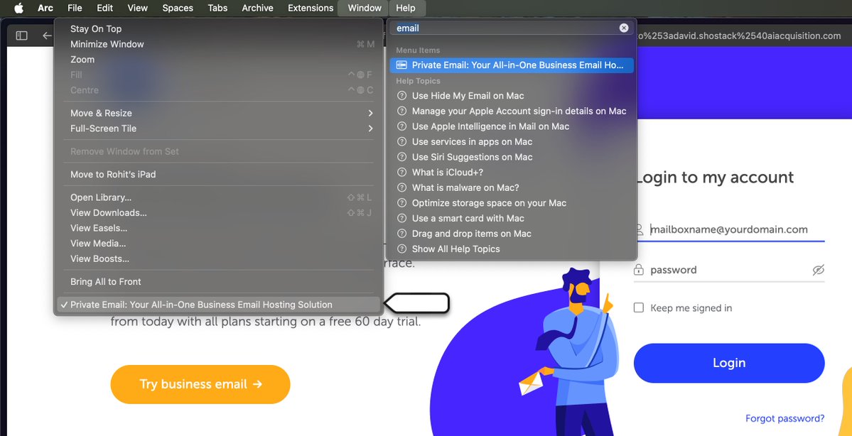
Task: Click the padlock icon in the password field
Action: 639,270
